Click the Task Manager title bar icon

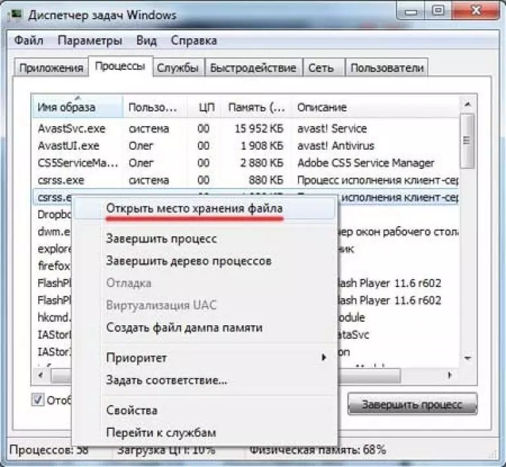coord(14,15)
